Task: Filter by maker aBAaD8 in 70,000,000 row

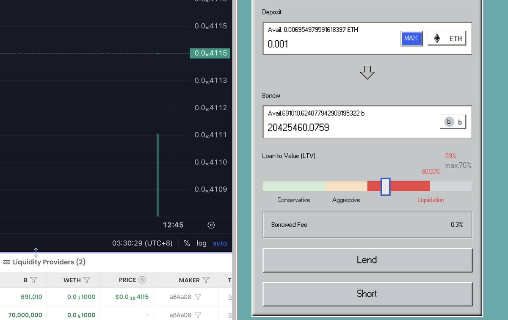Action: pyautogui.click(x=197, y=315)
